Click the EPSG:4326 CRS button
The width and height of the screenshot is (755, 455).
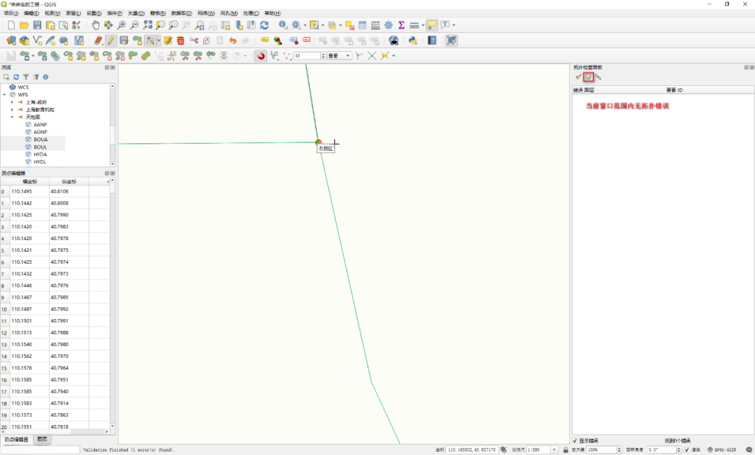click(x=722, y=450)
